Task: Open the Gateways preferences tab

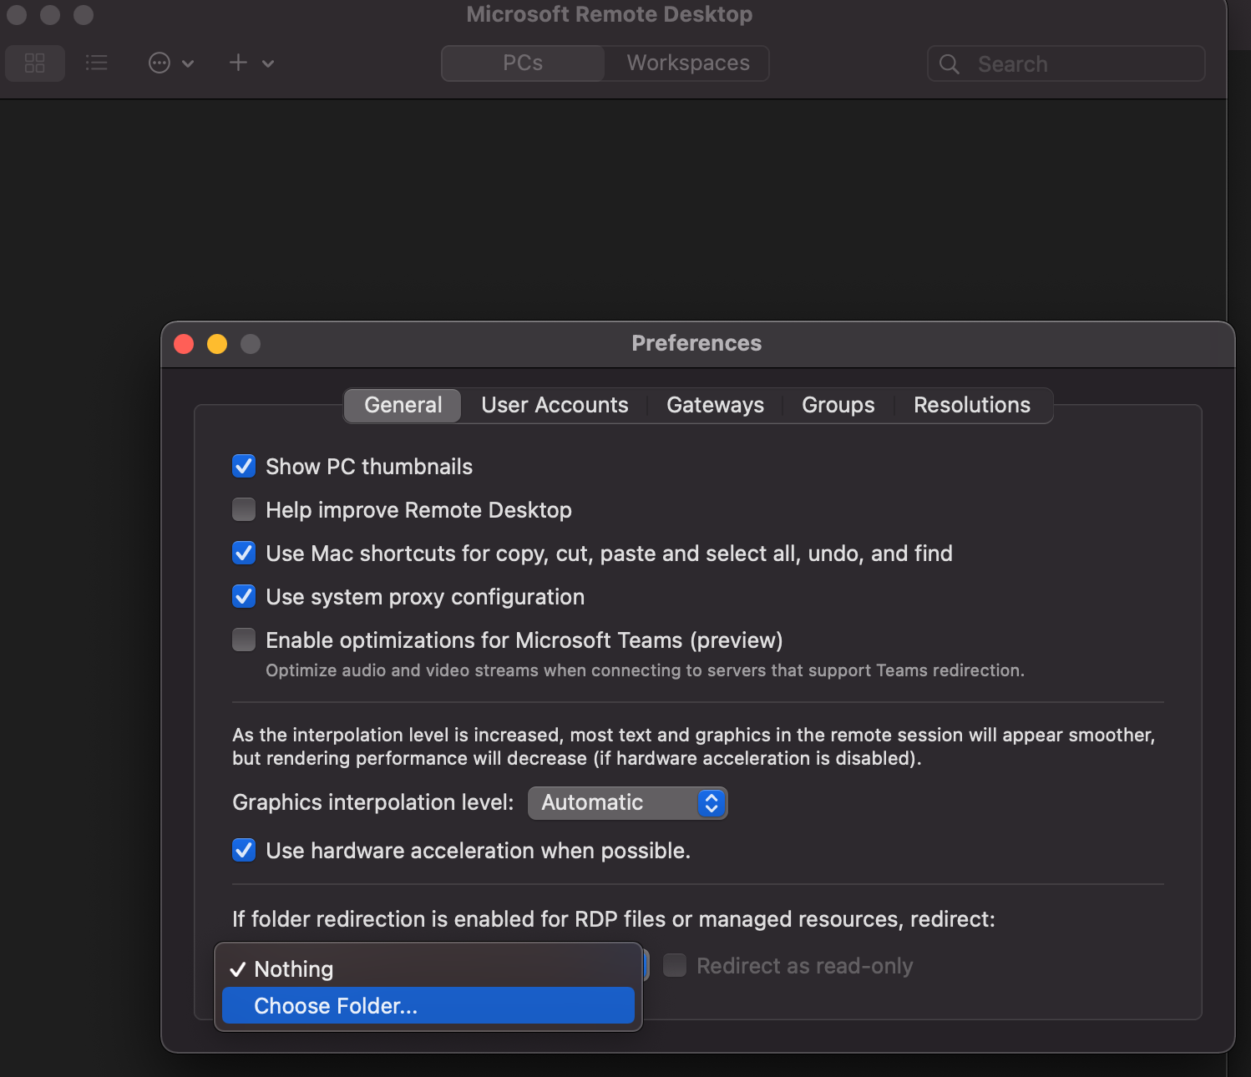Action: pyautogui.click(x=715, y=405)
